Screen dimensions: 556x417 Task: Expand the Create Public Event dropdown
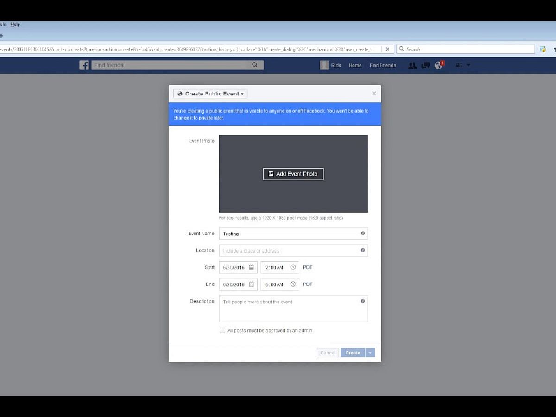210,94
